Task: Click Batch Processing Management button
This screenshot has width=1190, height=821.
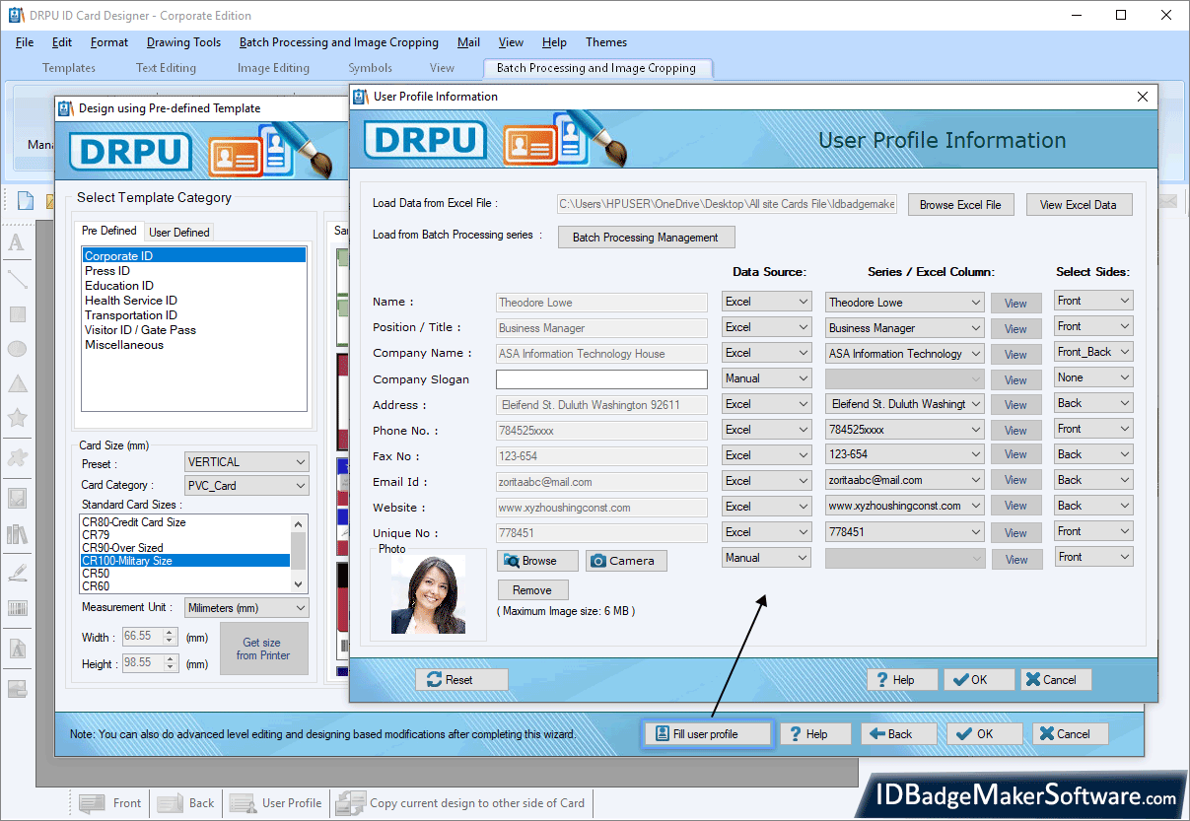Action: [x=646, y=237]
